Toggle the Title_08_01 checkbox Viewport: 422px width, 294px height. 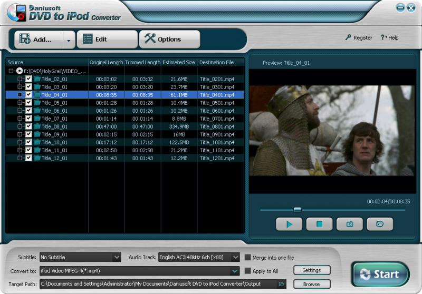[x=28, y=126]
